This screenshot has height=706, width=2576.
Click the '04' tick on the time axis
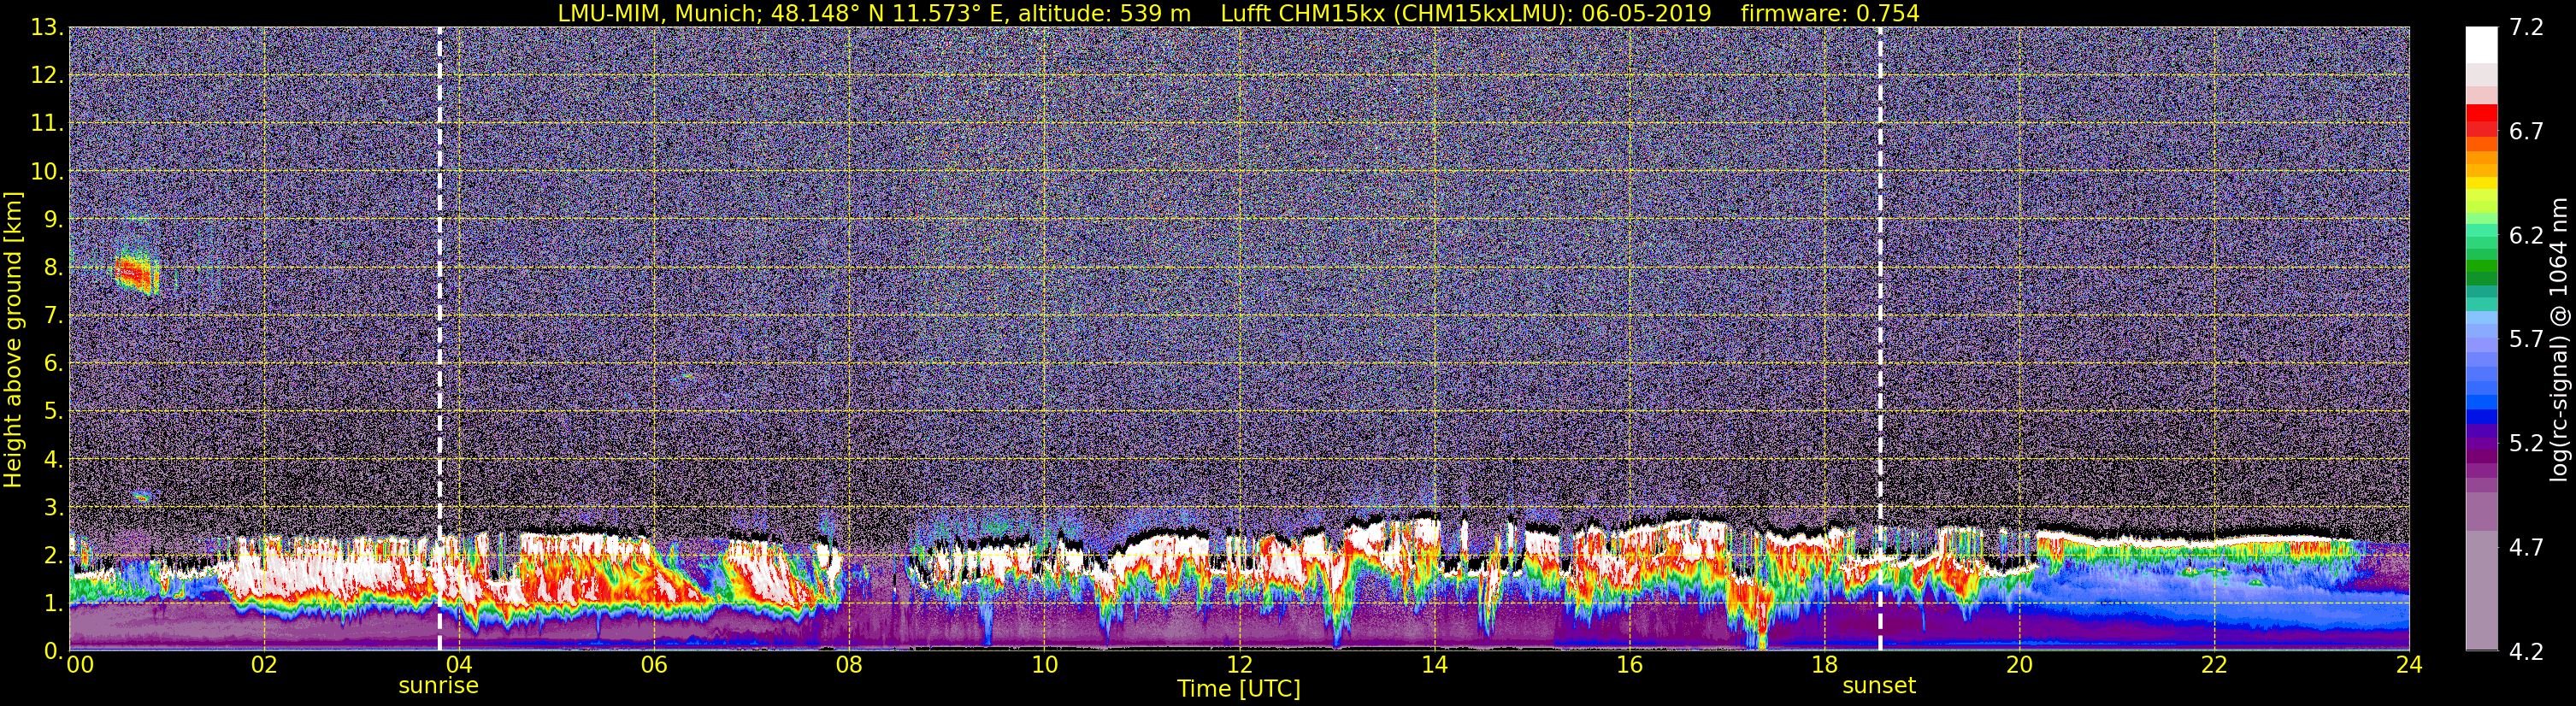point(459,665)
